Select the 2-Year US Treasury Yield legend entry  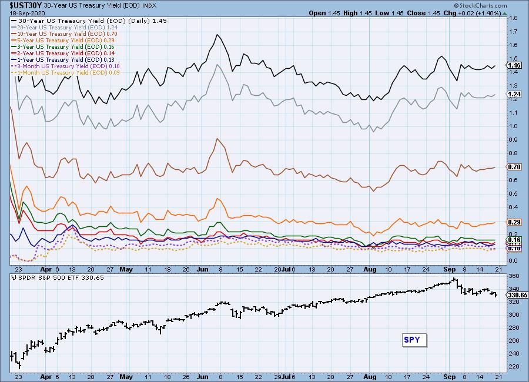tap(63, 53)
